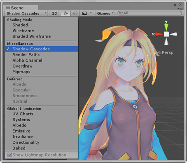Screen dimensions: 187x163
Task: Choose UV Charts view
Action: (x=41, y=114)
